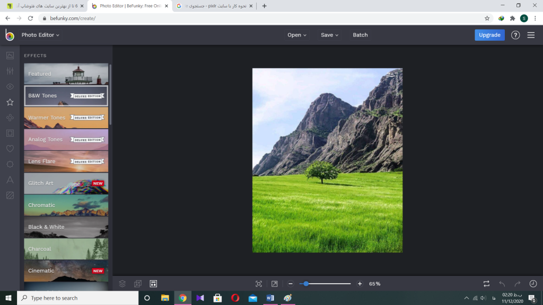543x305 pixels.
Task: Select the Effects star icon
Action: (10, 102)
